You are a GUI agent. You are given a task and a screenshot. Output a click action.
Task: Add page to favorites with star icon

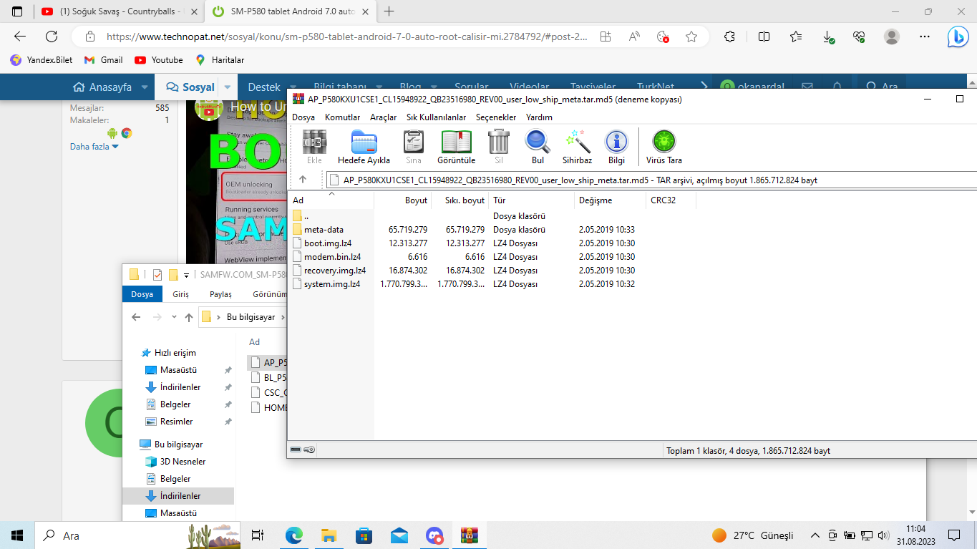tap(691, 37)
